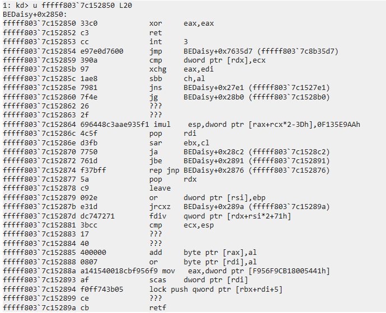Viewport: 386px width, 313px height.
Task: Select the 'ret' instruction mnemonic
Action: (x=156, y=33)
